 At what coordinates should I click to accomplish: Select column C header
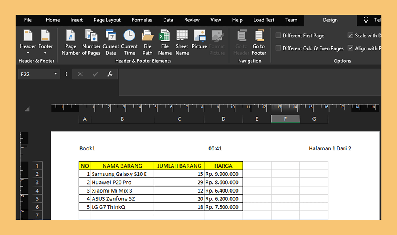coord(179,119)
